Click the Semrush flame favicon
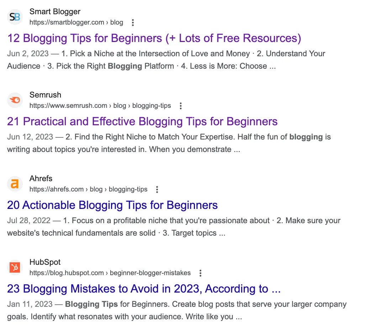 15,100
